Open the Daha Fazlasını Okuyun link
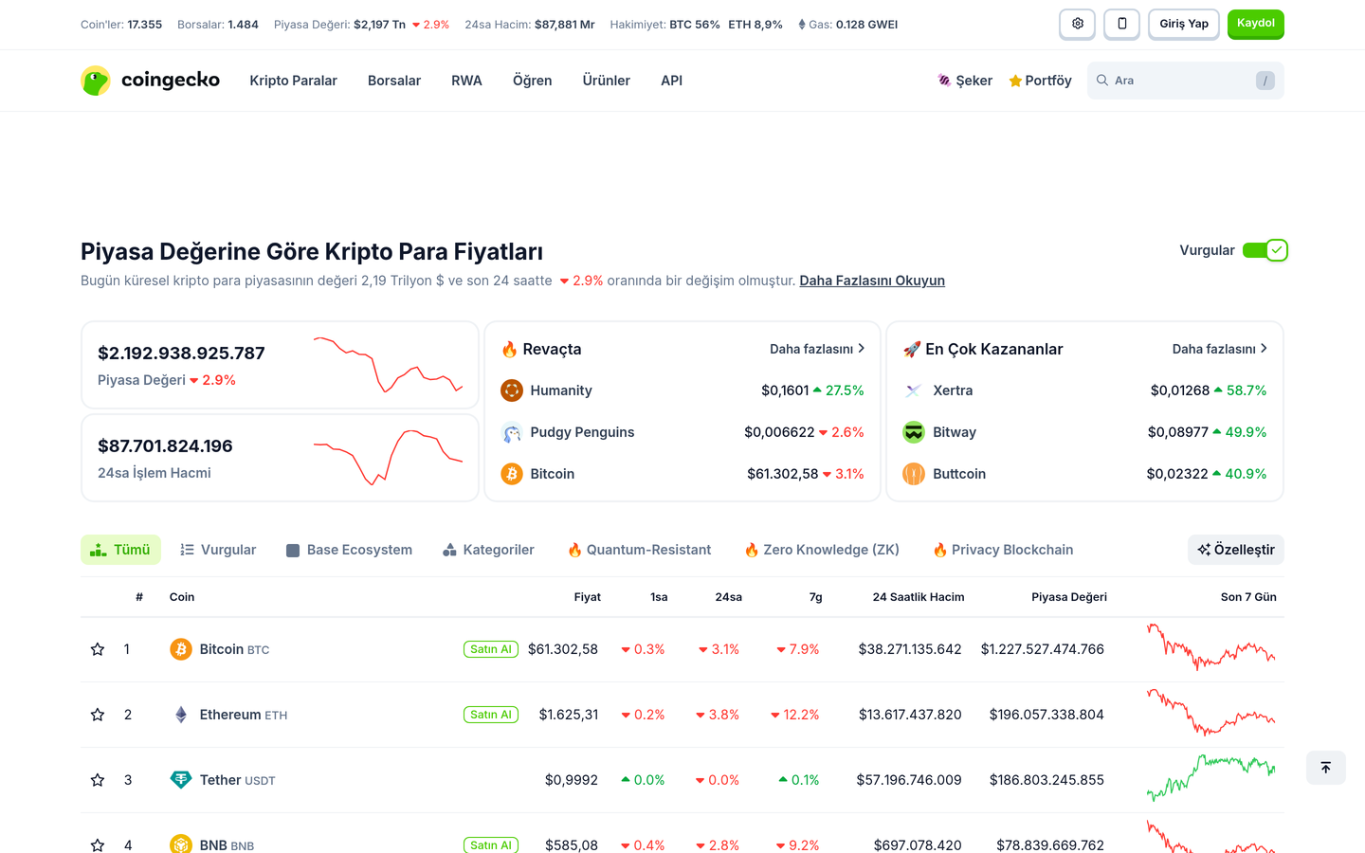Image resolution: width=1365 pixels, height=853 pixels. click(872, 281)
